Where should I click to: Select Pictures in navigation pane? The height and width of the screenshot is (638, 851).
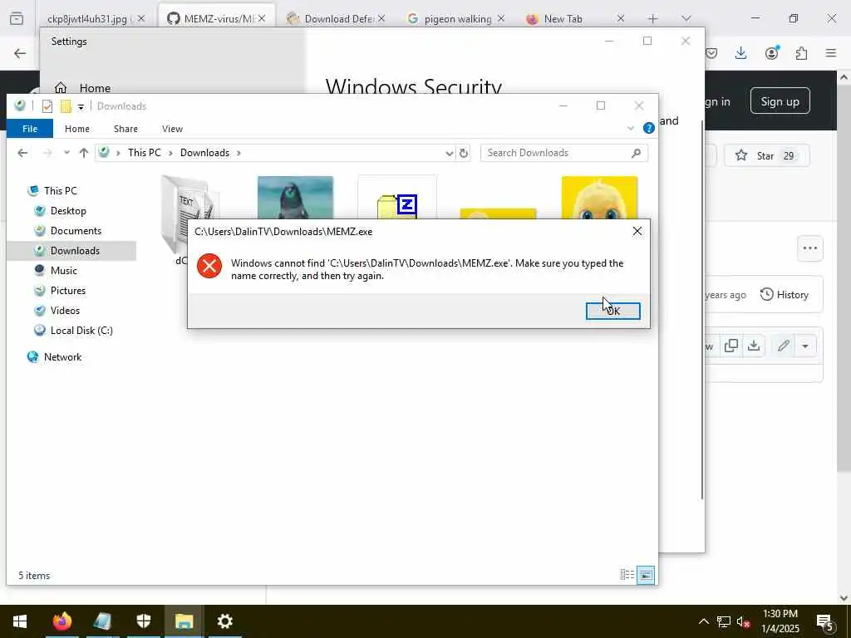coord(68,291)
